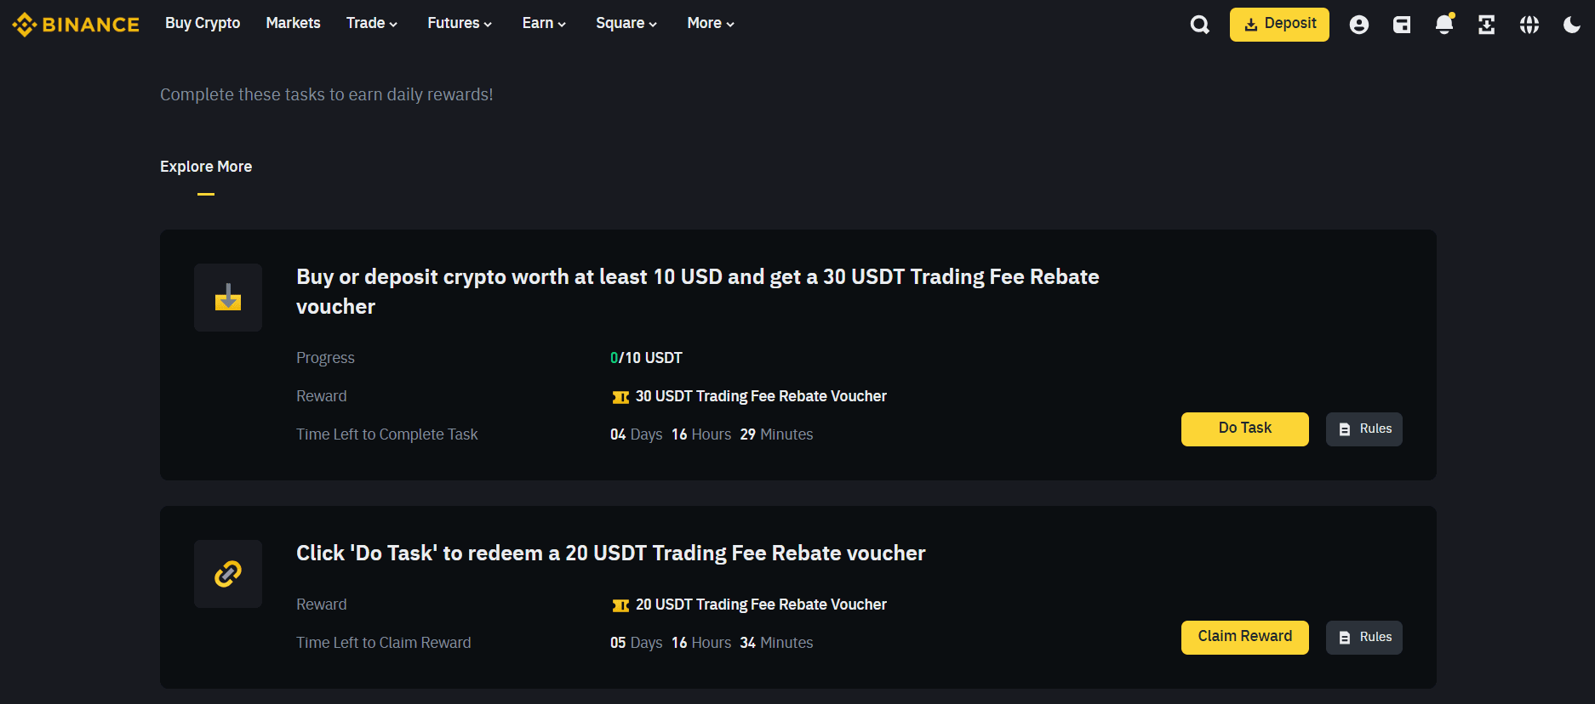Expand the Square dropdown menu

[x=626, y=23]
